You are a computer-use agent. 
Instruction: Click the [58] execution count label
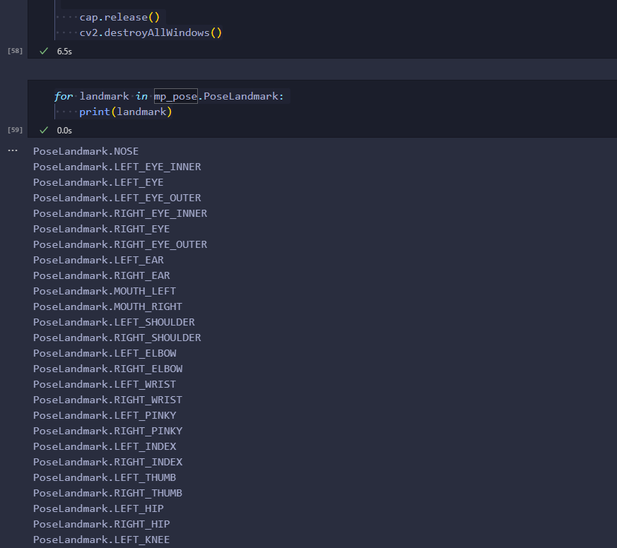(15, 51)
